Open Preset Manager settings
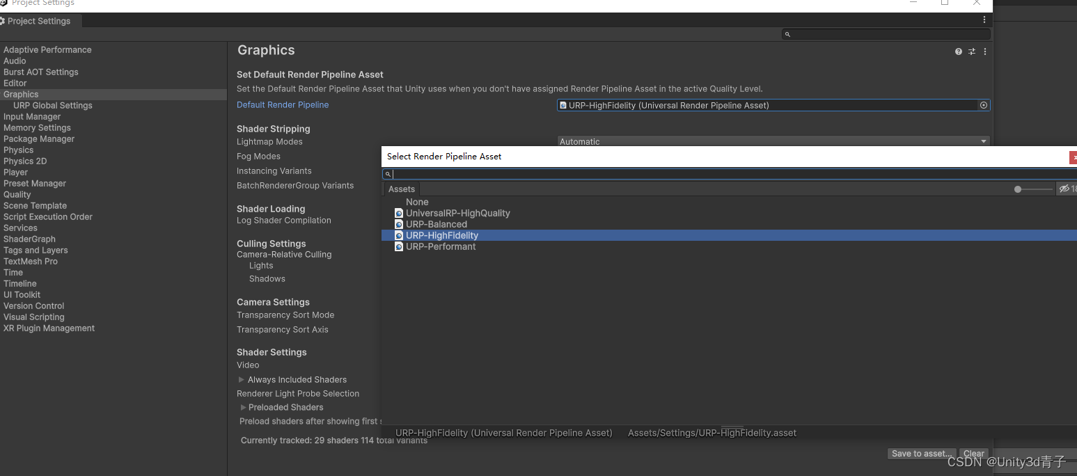Image resolution: width=1077 pixels, height=476 pixels. [x=35, y=183]
